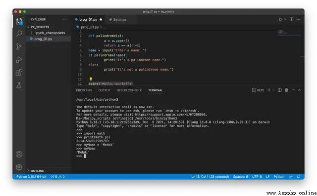Click prog_01.py in the breadcrumb

pyautogui.click(x=90, y=27)
